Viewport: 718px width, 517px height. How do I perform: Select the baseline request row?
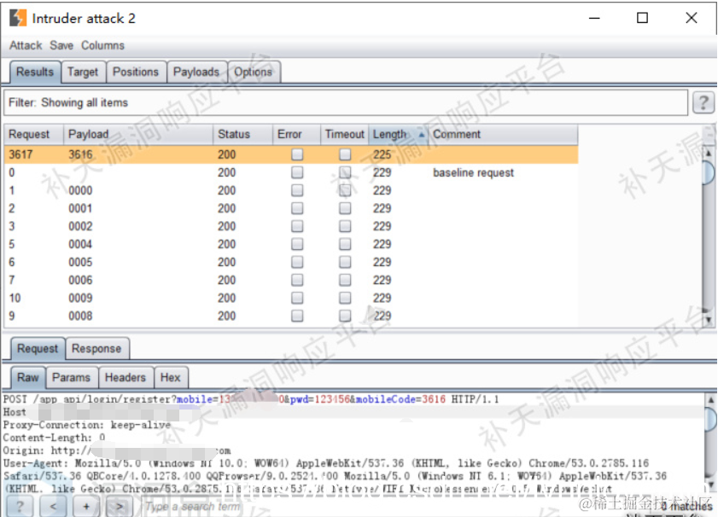tap(291, 172)
